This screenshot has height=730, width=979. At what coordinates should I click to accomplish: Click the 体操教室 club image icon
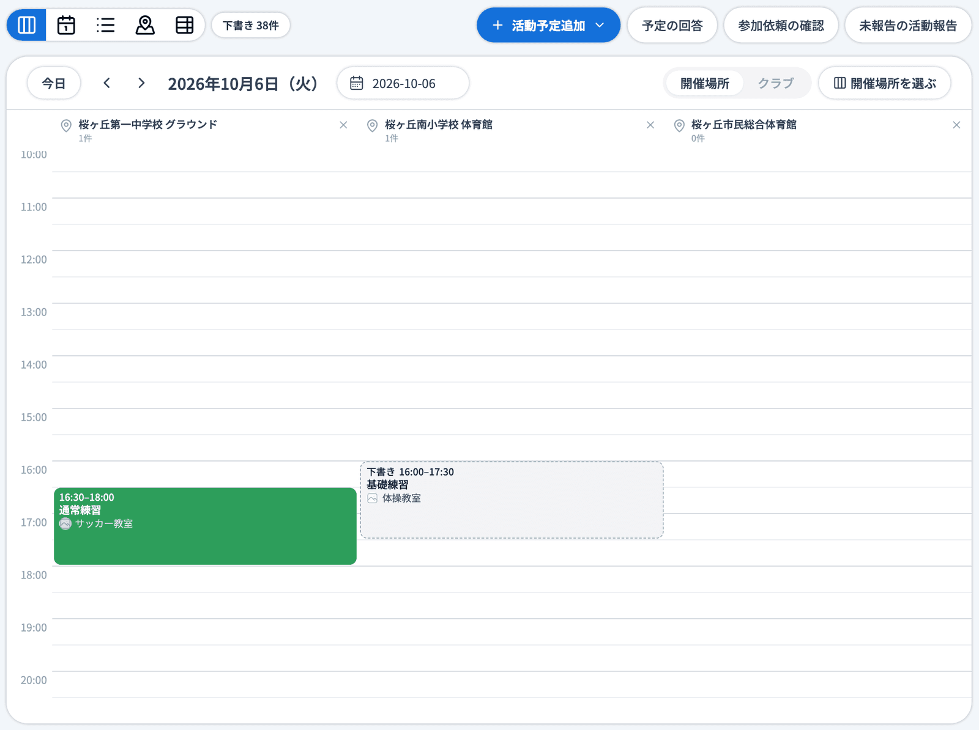pos(373,498)
